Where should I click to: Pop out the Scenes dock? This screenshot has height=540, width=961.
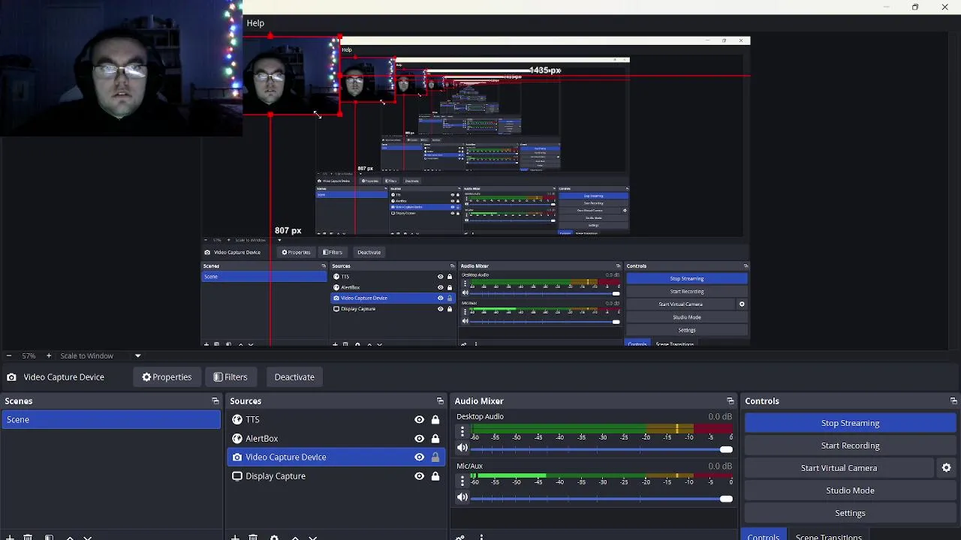[215, 401]
